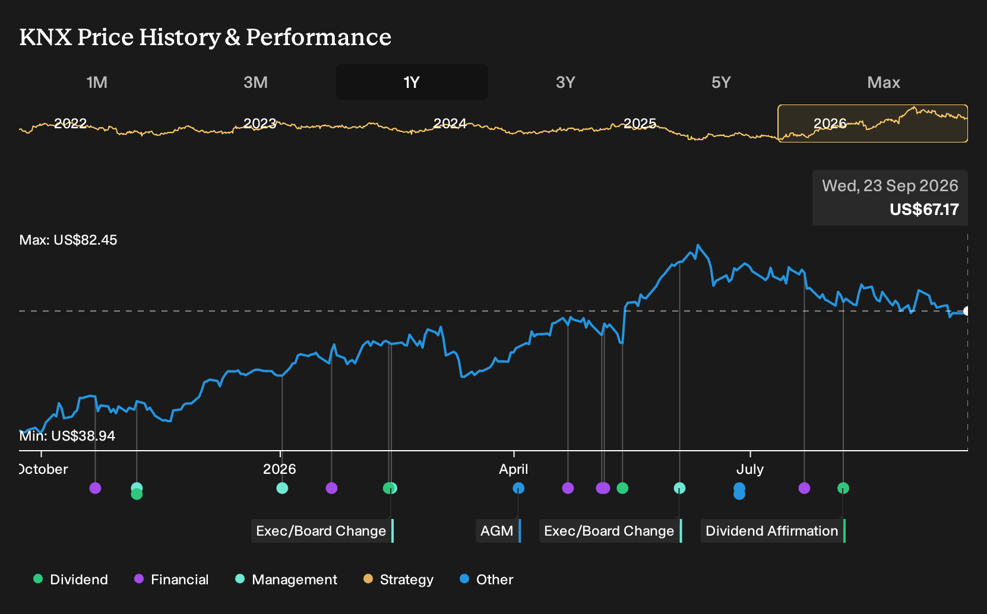
Task: Click the purple Financial marker after July
Action: pos(804,488)
